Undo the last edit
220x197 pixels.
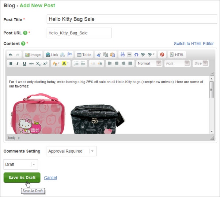(x=11, y=55)
